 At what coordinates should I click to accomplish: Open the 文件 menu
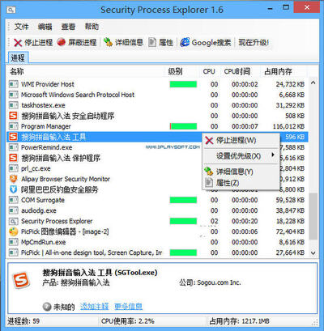(x=22, y=27)
